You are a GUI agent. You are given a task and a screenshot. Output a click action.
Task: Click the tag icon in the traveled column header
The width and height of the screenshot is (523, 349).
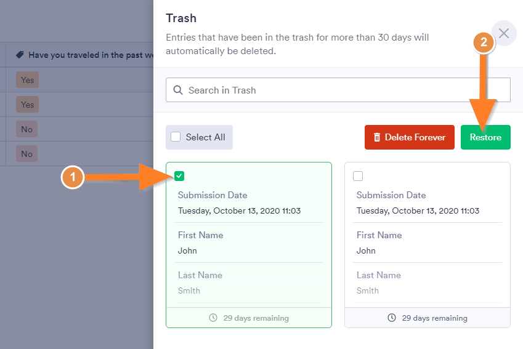[20, 55]
